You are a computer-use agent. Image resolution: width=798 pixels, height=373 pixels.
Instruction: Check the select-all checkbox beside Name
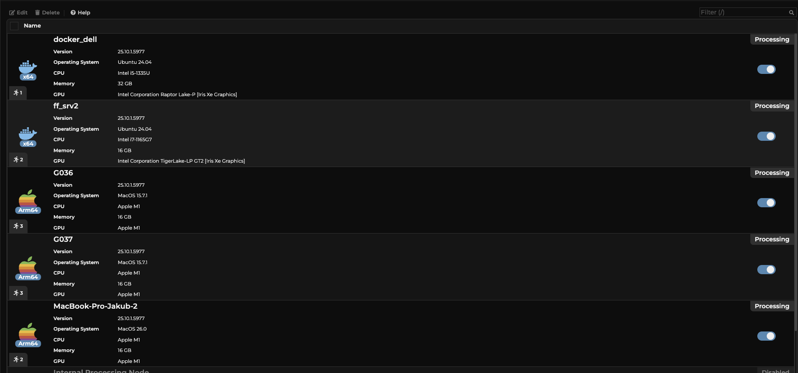click(14, 26)
